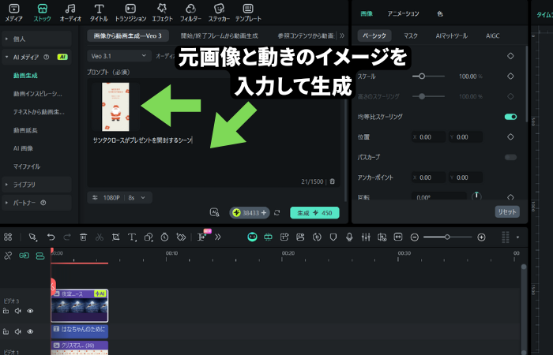Zoom in timeline with plus icon
This screenshot has height=355, width=553.
481,237
